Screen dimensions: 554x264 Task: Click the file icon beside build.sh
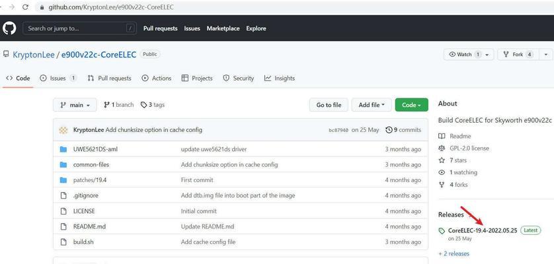pos(63,242)
